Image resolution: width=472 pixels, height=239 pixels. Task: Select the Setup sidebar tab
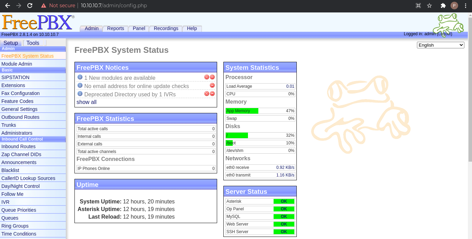pos(11,43)
